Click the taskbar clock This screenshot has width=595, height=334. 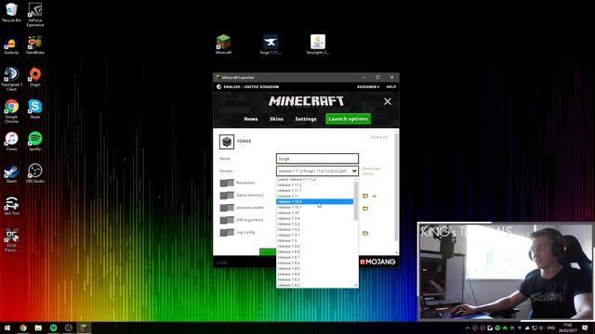(567, 328)
